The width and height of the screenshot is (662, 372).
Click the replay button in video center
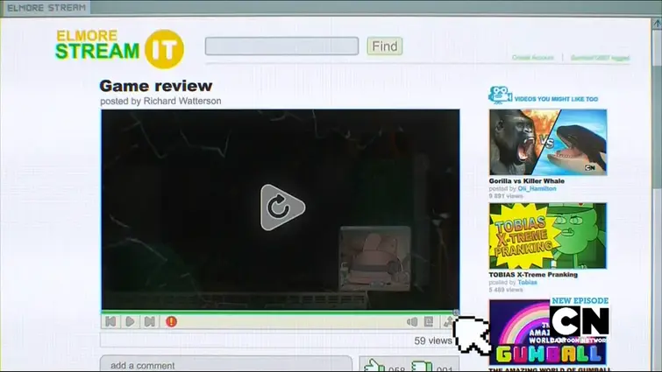[x=282, y=207]
